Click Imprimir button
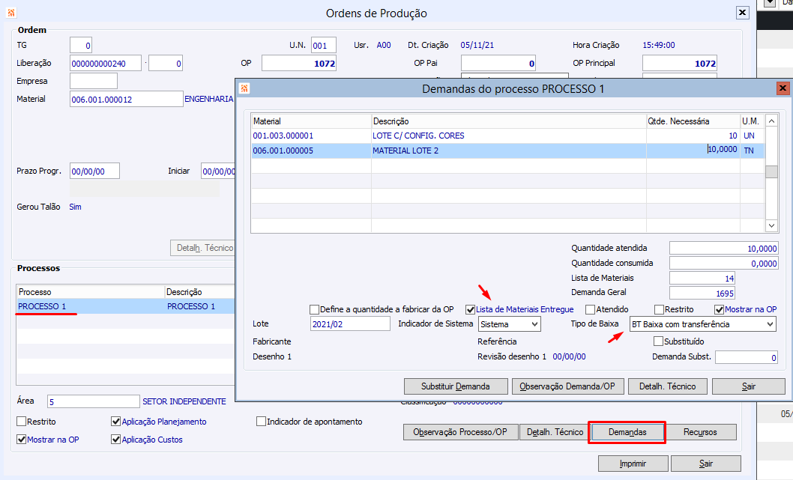The width and height of the screenshot is (793, 480). [x=633, y=464]
